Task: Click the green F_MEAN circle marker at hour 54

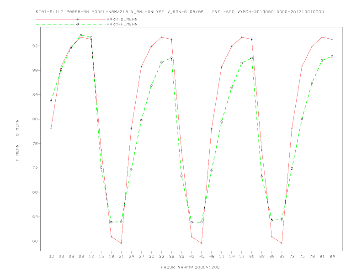Action: coord(232,88)
